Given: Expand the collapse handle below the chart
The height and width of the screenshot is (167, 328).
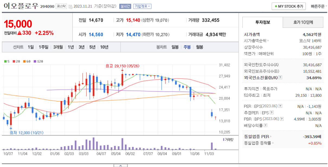Looking at the screenshot, I should (121, 165).
